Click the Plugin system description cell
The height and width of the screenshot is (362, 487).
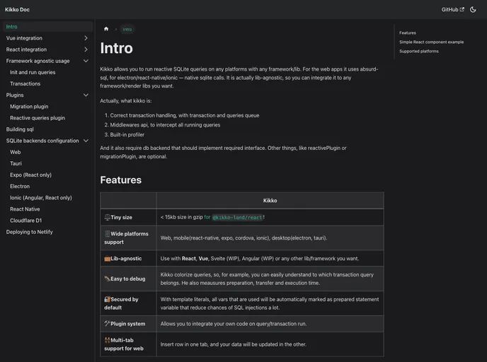point(270,324)
